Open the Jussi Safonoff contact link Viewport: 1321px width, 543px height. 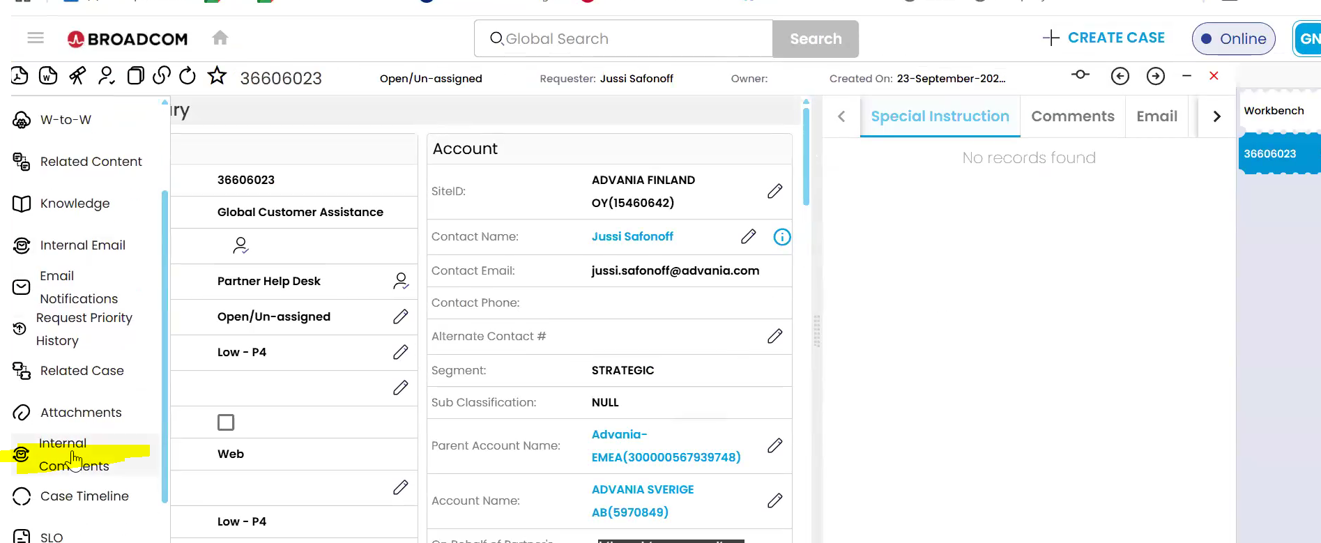632,236
